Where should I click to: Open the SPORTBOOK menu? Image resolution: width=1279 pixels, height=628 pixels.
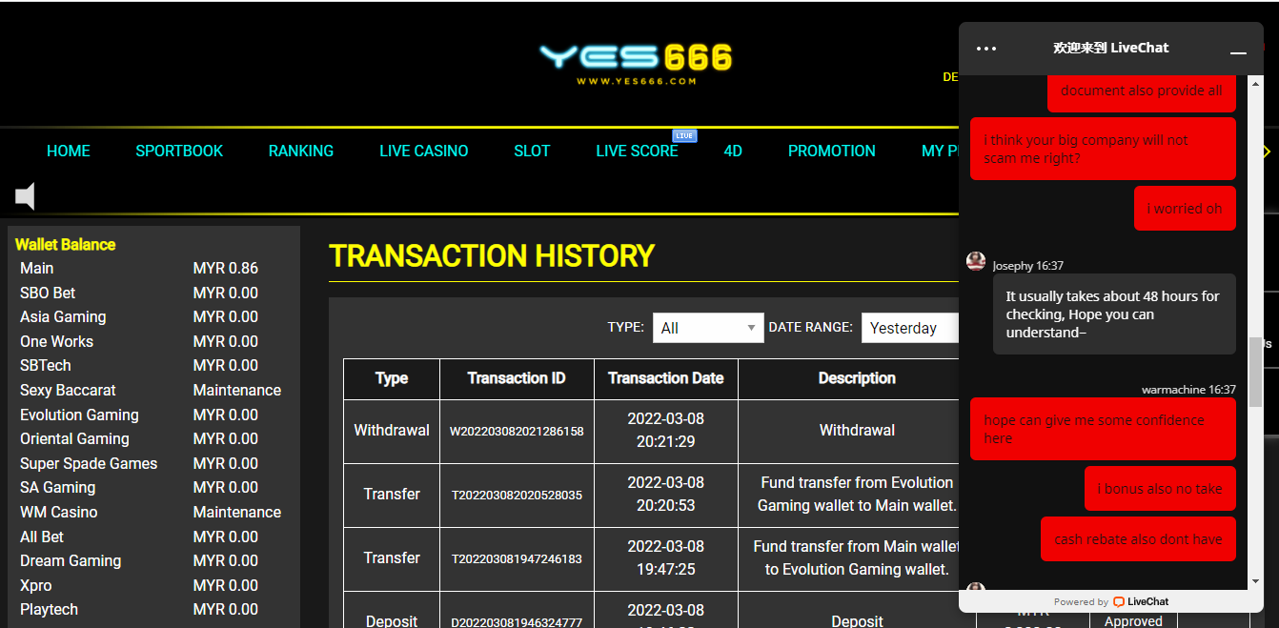[x=179, y=151]
